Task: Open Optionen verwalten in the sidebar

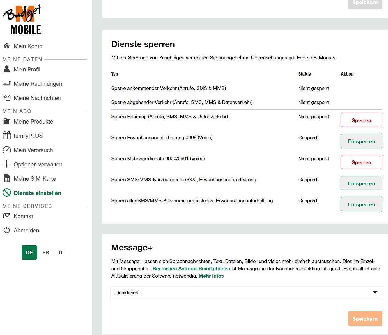Action: [x=38, y=164]
